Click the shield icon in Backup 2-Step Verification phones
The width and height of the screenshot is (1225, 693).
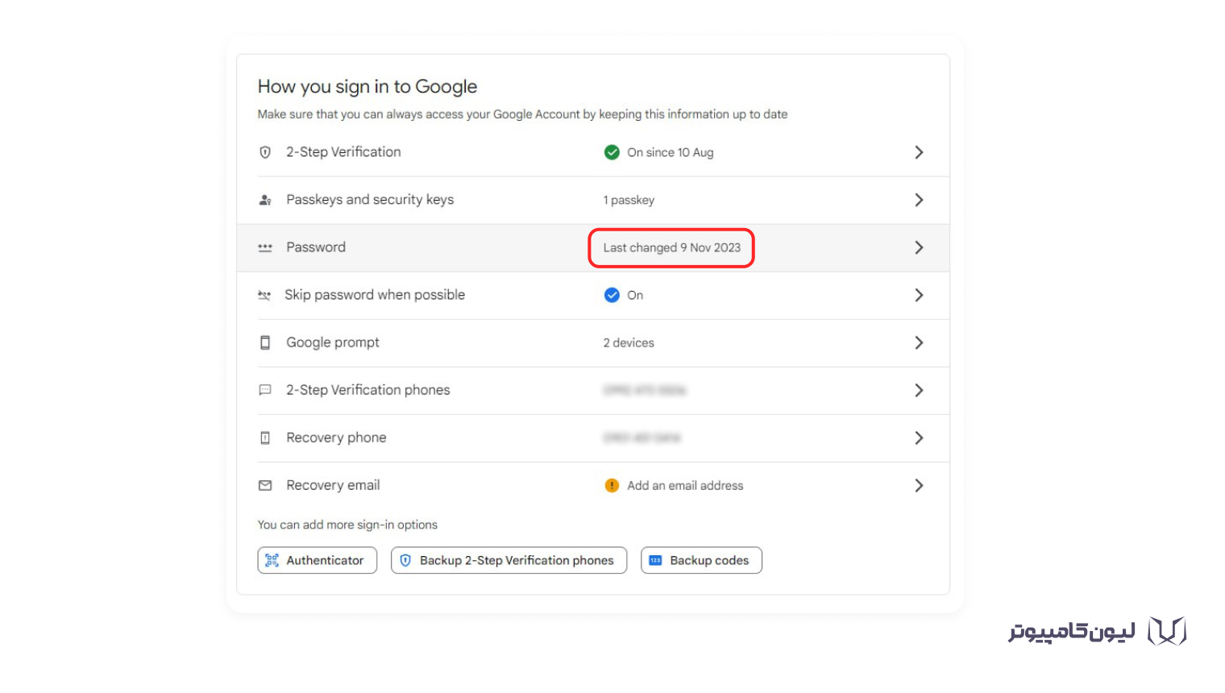(405, 560)
